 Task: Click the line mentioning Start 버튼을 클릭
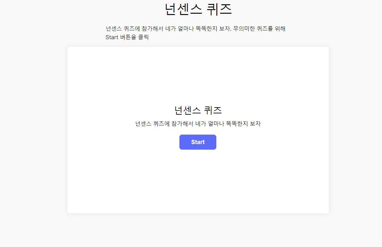(x=127, y=37)
